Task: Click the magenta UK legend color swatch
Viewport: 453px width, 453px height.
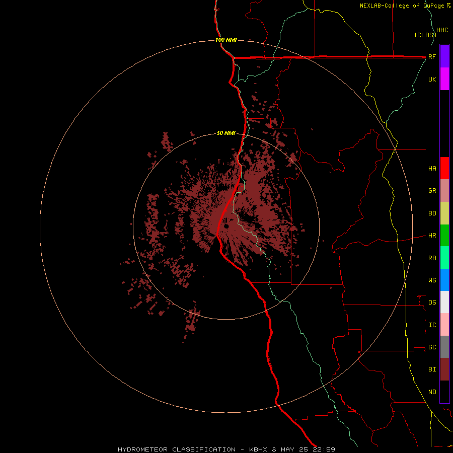Action: pyautogui.click(x=444, y=79)
